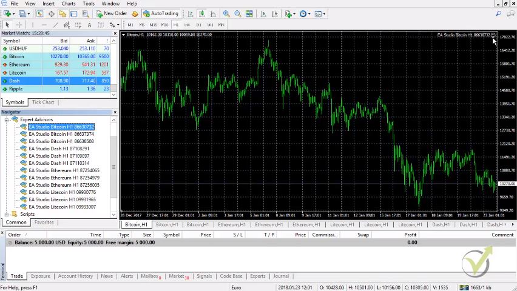Open Profiles dropdown arrow
The width and height of the screenshot is (517, 291).
pos(29,14)
